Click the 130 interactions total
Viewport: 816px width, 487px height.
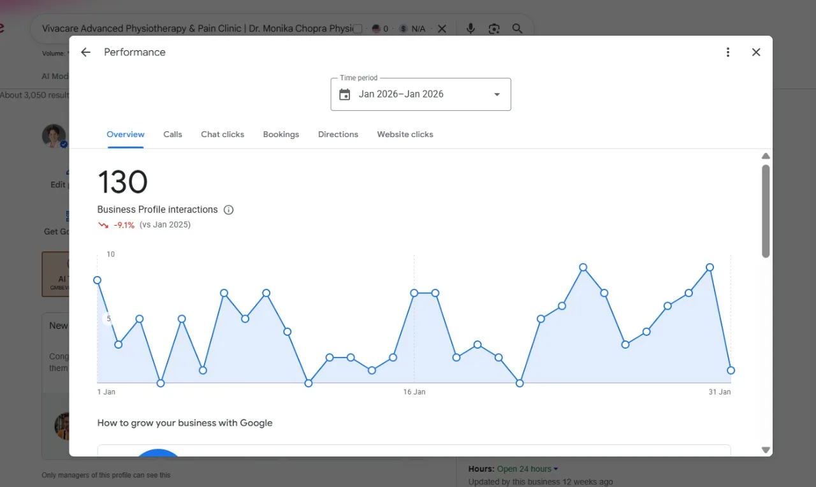pyautogui.click(x=122, y=182)
